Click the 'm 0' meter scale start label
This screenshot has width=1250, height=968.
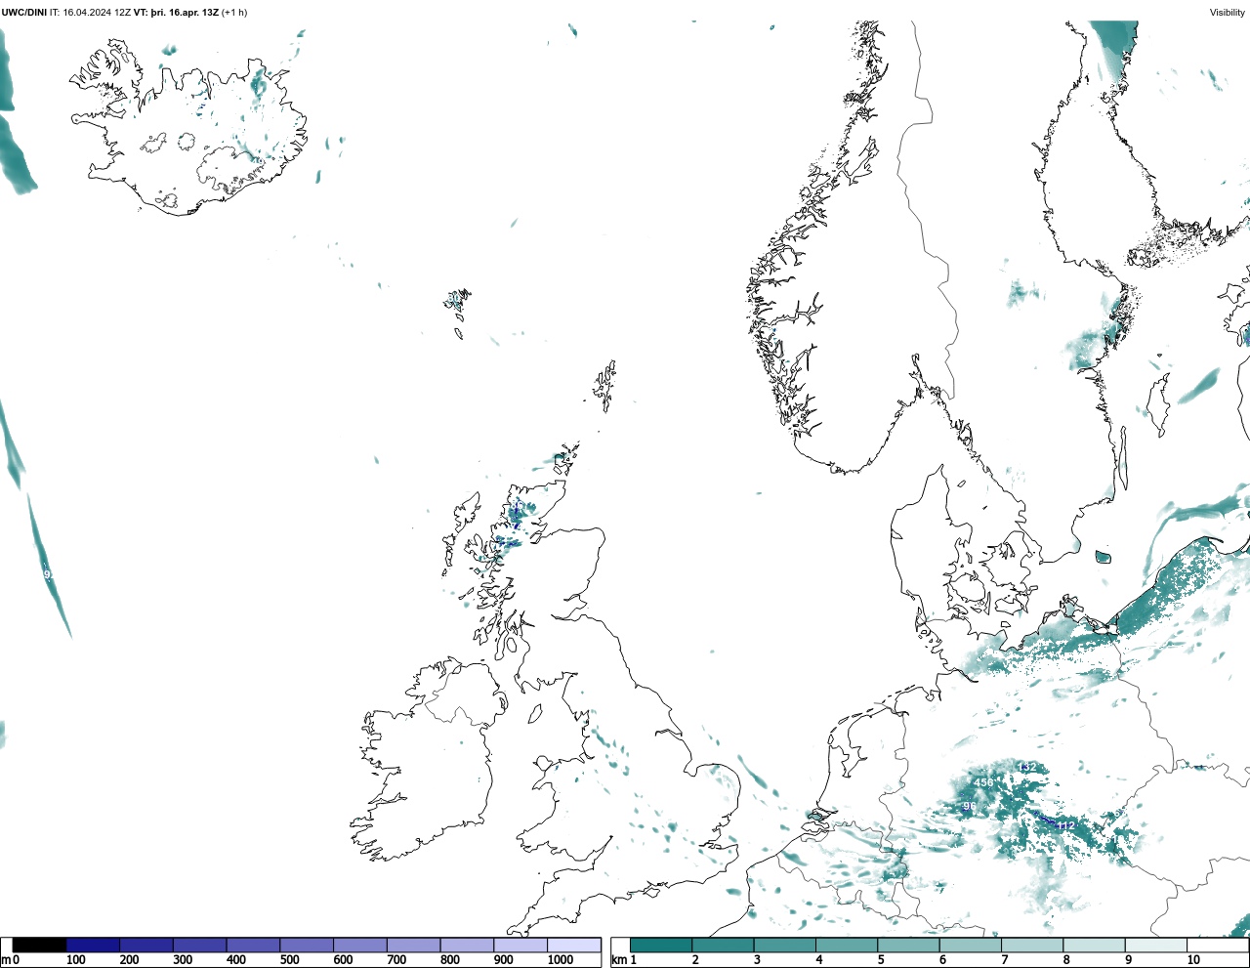click(10, 960)
